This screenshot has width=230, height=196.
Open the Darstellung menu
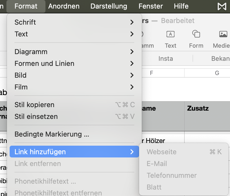pyautogui.click(x=109, y=6)
